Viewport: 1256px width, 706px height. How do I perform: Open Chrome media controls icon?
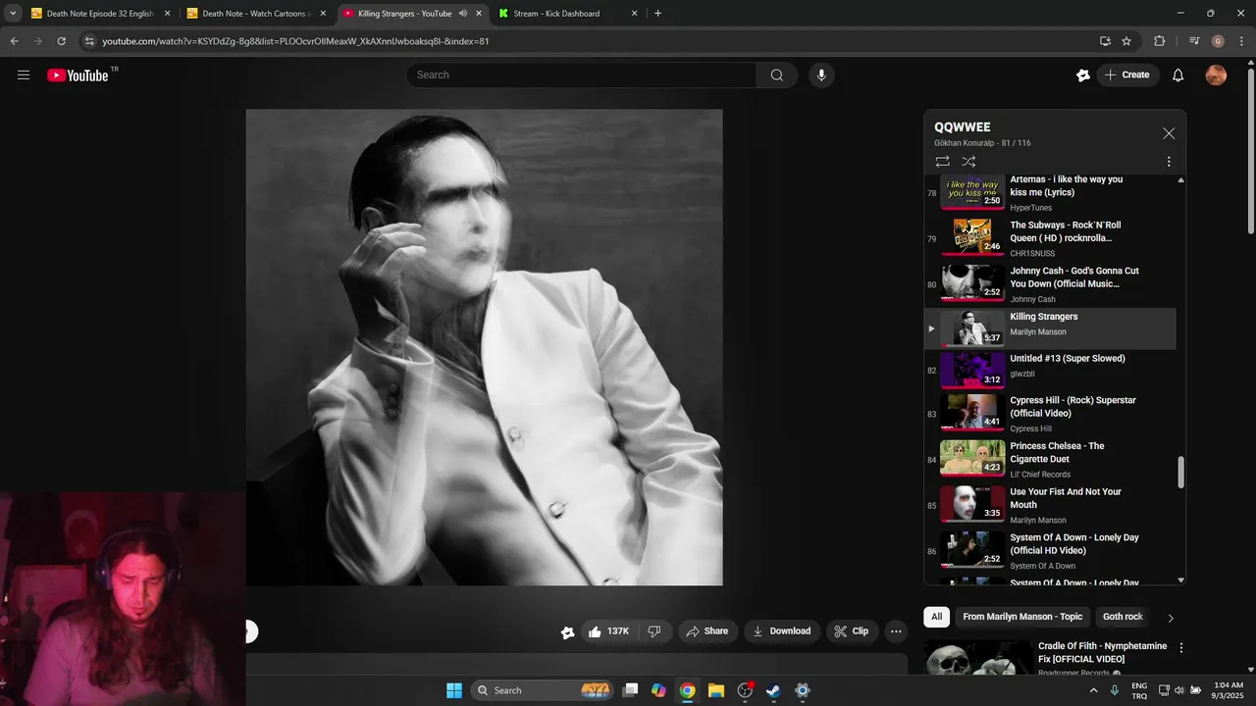pos(1194,41)
